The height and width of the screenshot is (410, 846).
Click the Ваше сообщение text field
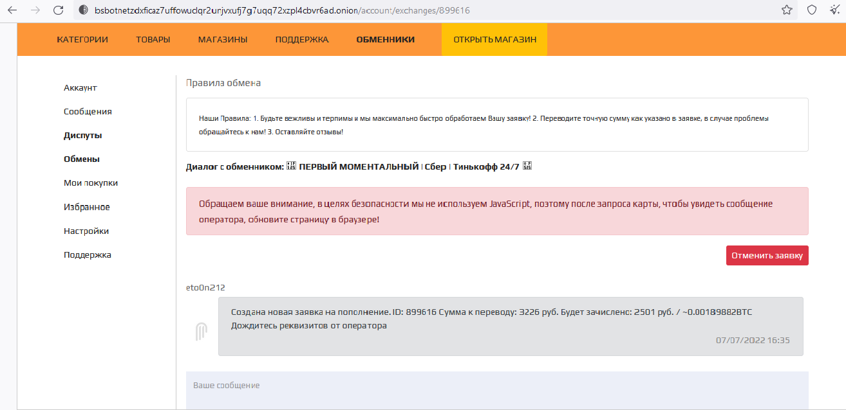pos(497,389)
